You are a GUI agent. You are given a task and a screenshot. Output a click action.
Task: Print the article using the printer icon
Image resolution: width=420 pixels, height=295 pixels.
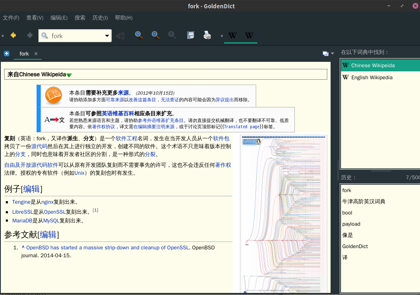tap(207, 35)
